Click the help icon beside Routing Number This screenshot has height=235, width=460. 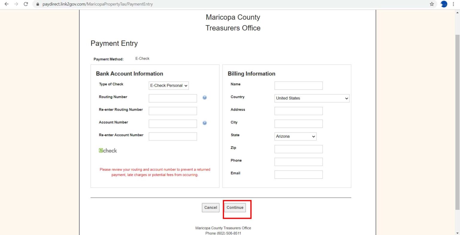pos(205,97)
